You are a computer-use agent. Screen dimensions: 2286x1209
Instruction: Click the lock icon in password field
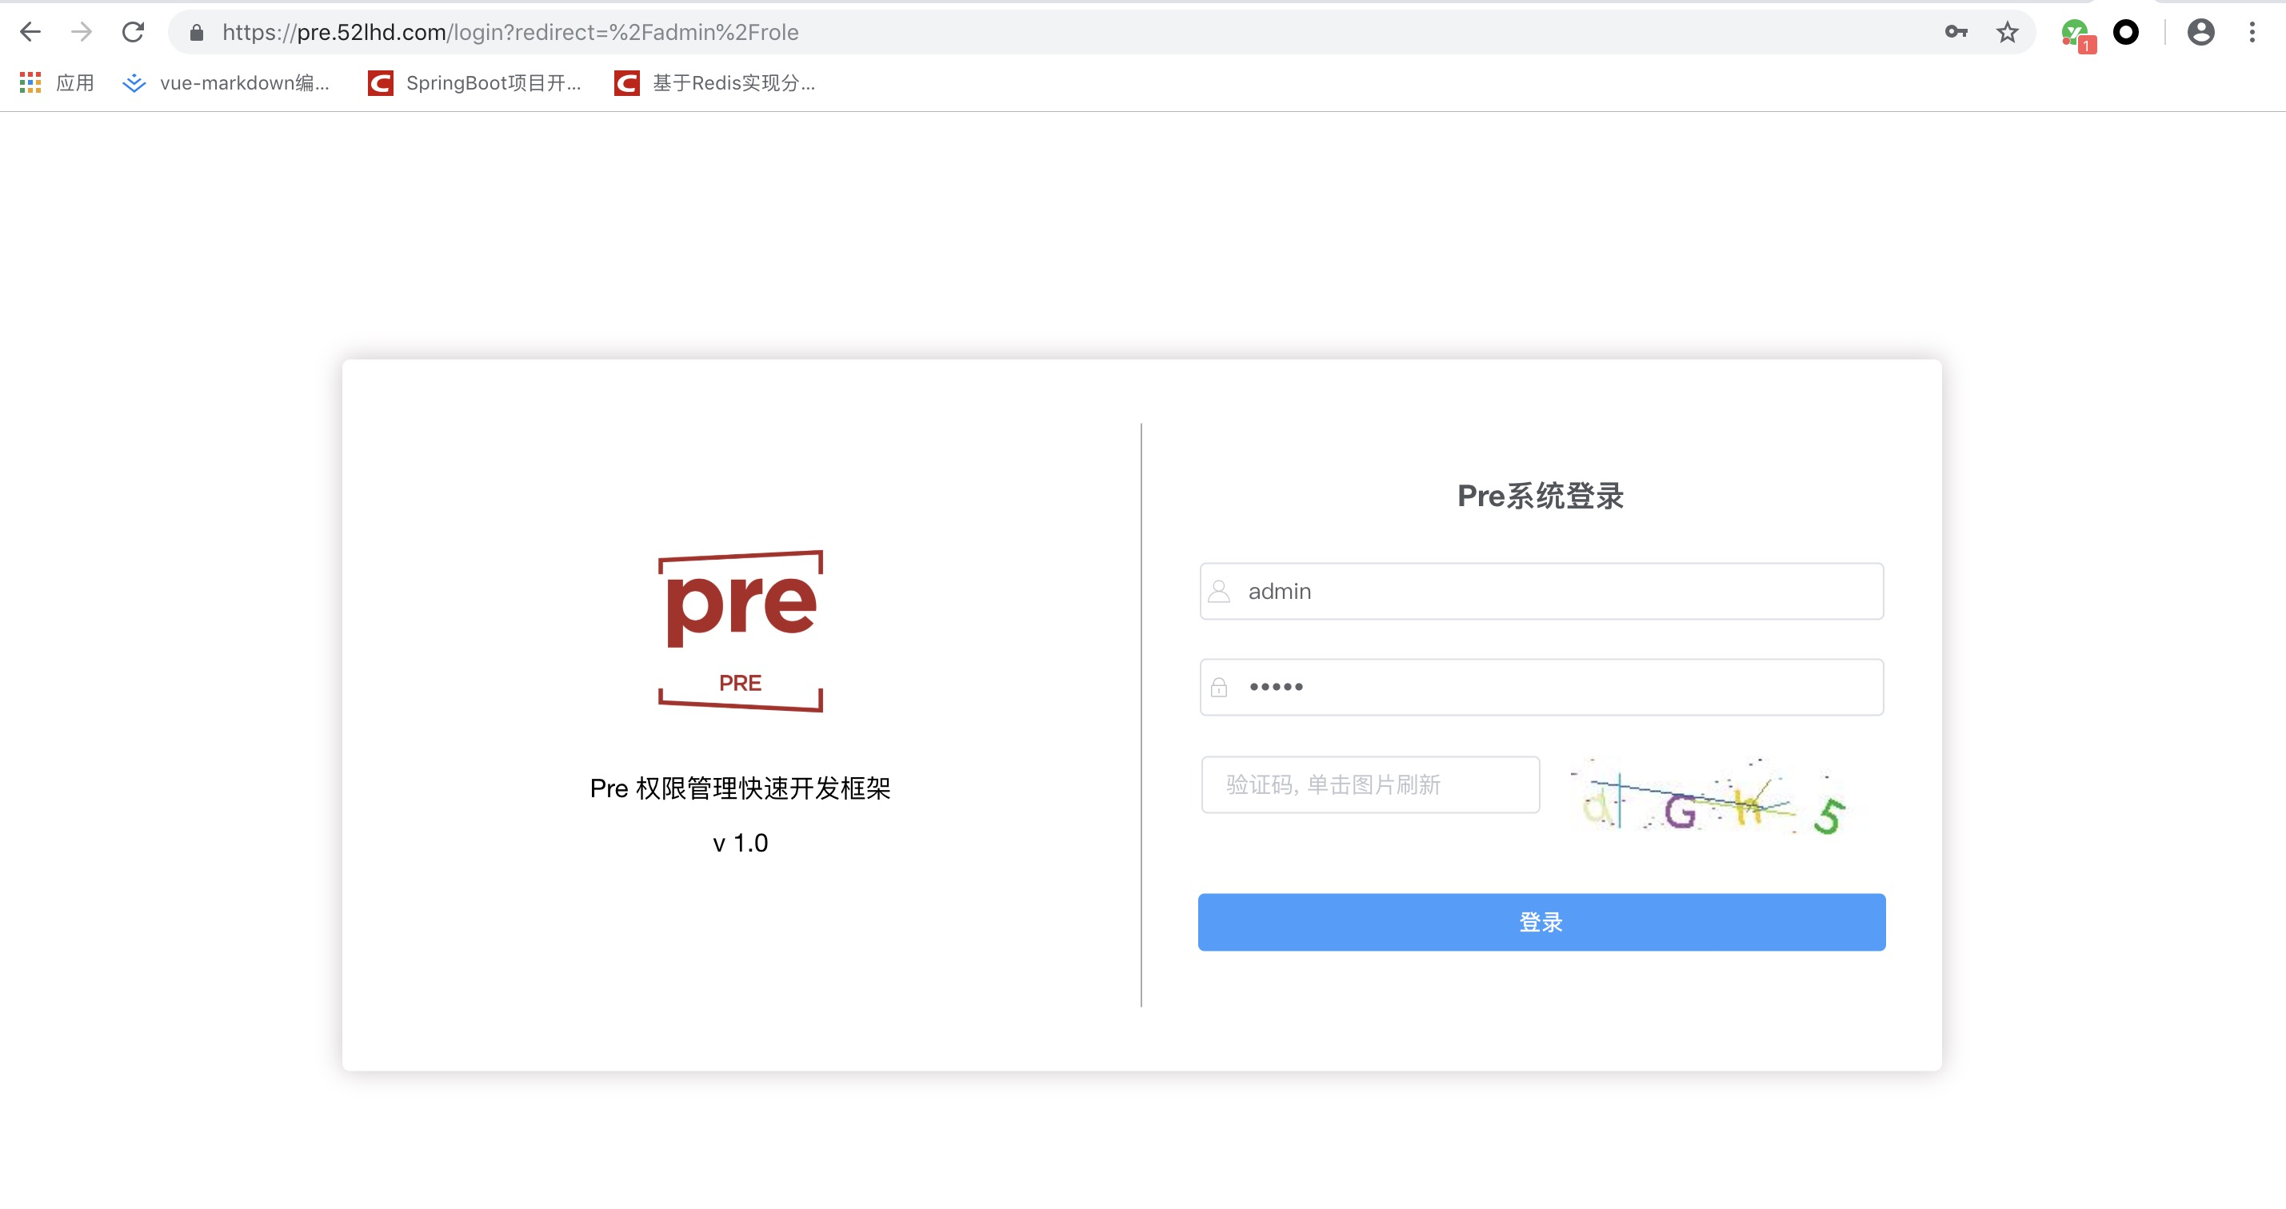point(1219,687)
